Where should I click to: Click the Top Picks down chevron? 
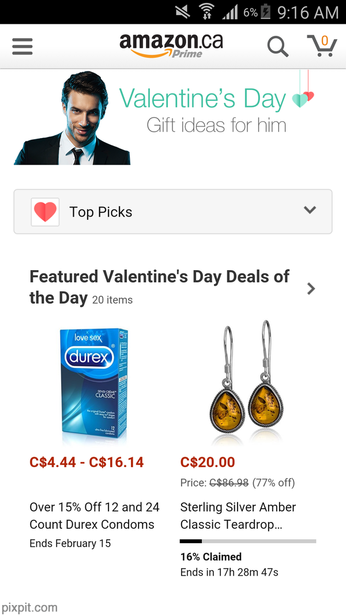tap(310, 210)
